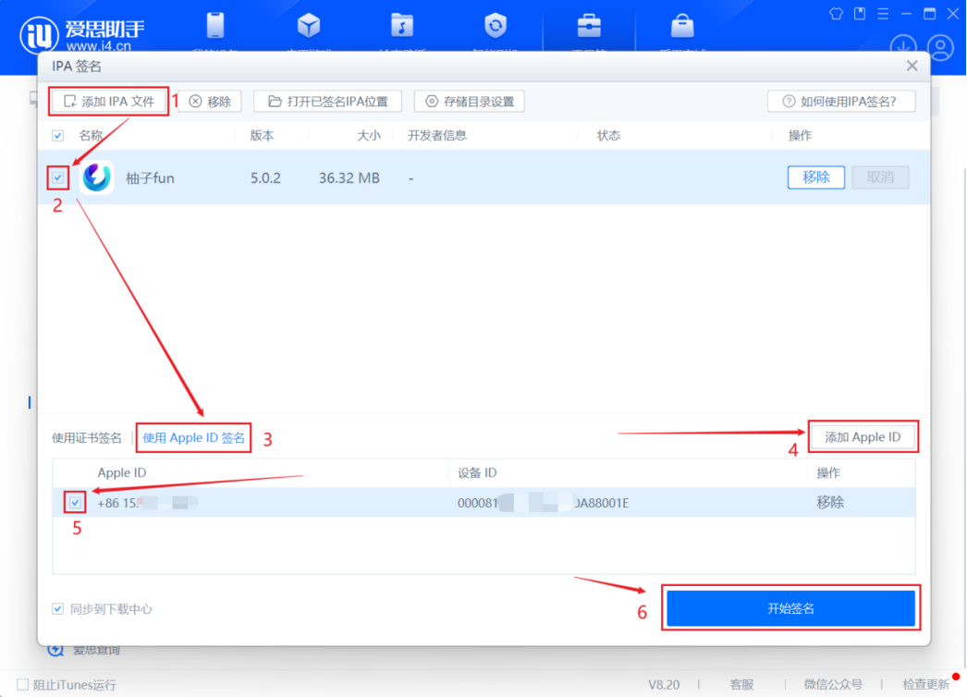
Task: Click 移除 link in the Apple ID row
Action: coord(830,503)
